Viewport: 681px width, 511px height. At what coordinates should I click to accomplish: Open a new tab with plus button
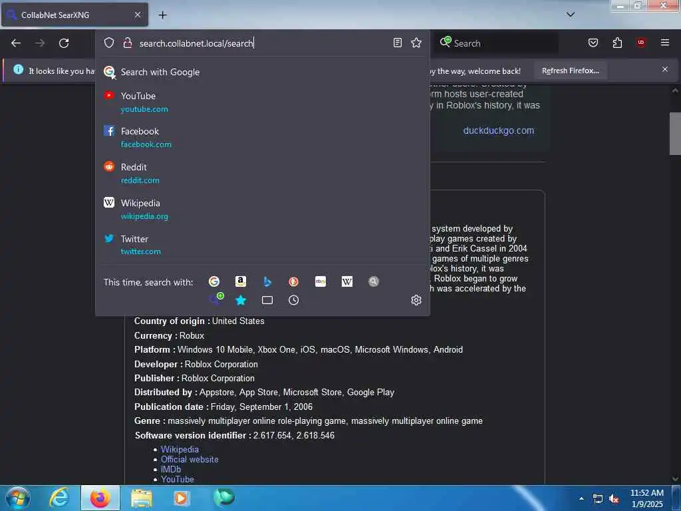click(162, 15)
